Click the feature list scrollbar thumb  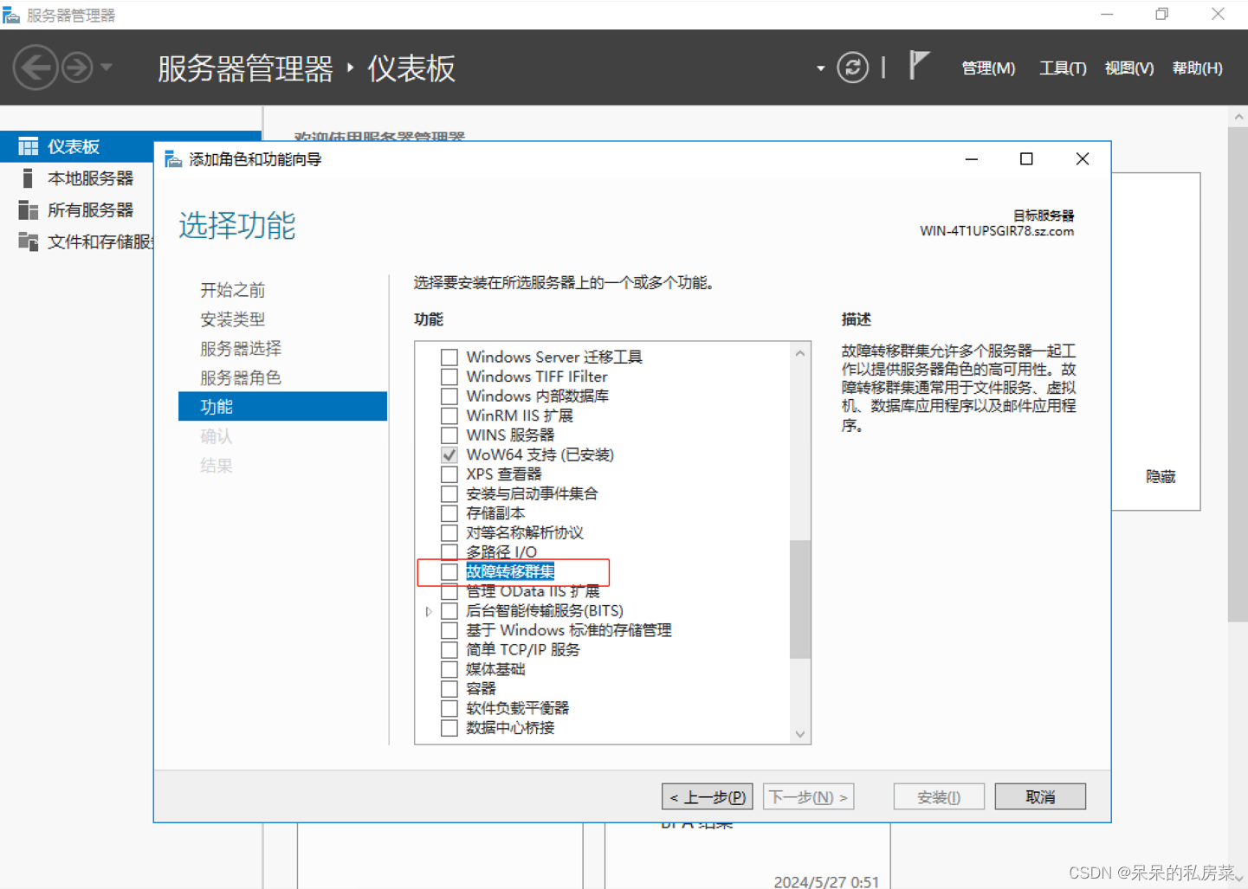pyautogui.click(x=800, y=599)
